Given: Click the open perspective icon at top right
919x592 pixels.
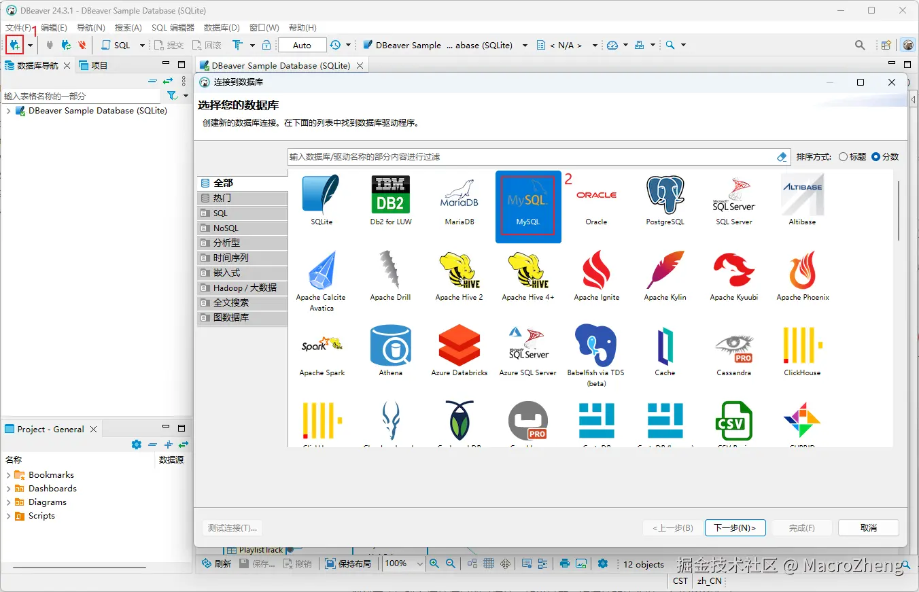Looking at the screenshot, I should 886,45.
